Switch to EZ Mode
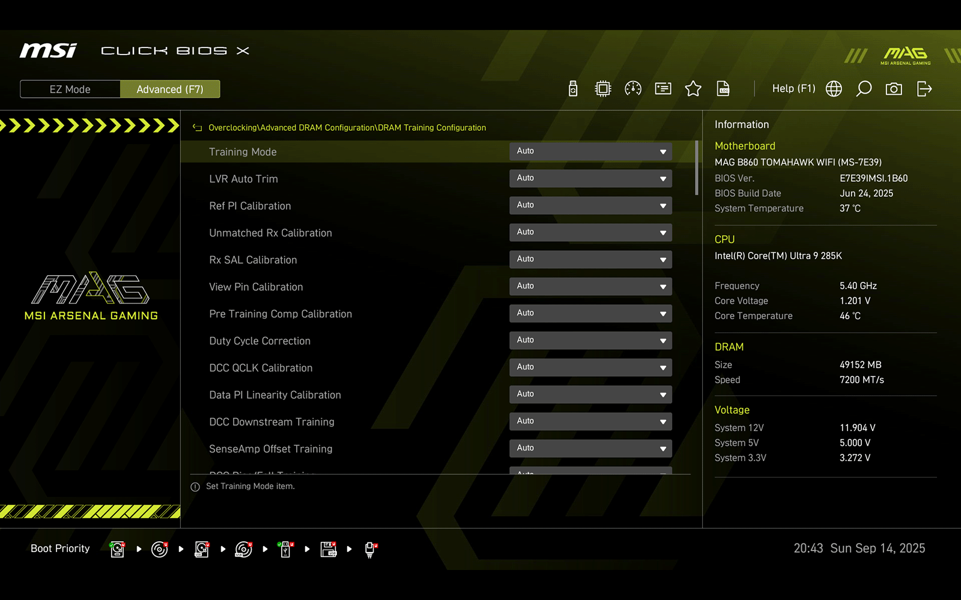961x600 pixels. point(70,89)
